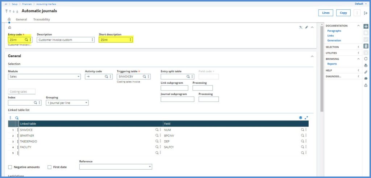Screen dimensions: 371x178
Task: Switch to the Traceability tab
Action: coord(42,20)
